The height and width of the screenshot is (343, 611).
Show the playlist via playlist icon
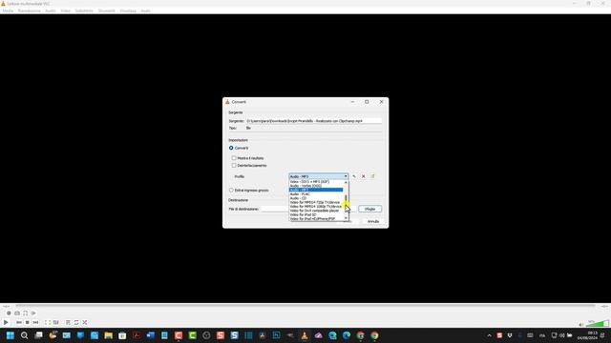click(68, 322)
